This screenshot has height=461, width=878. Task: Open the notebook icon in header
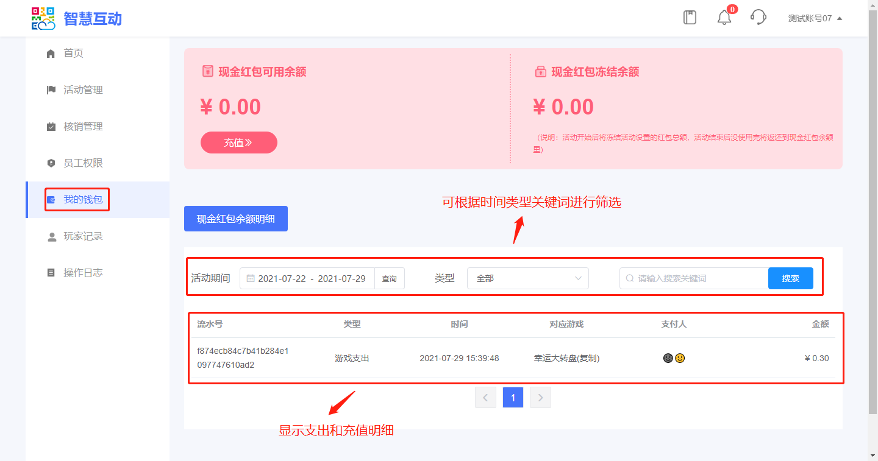tap(690, 18)
